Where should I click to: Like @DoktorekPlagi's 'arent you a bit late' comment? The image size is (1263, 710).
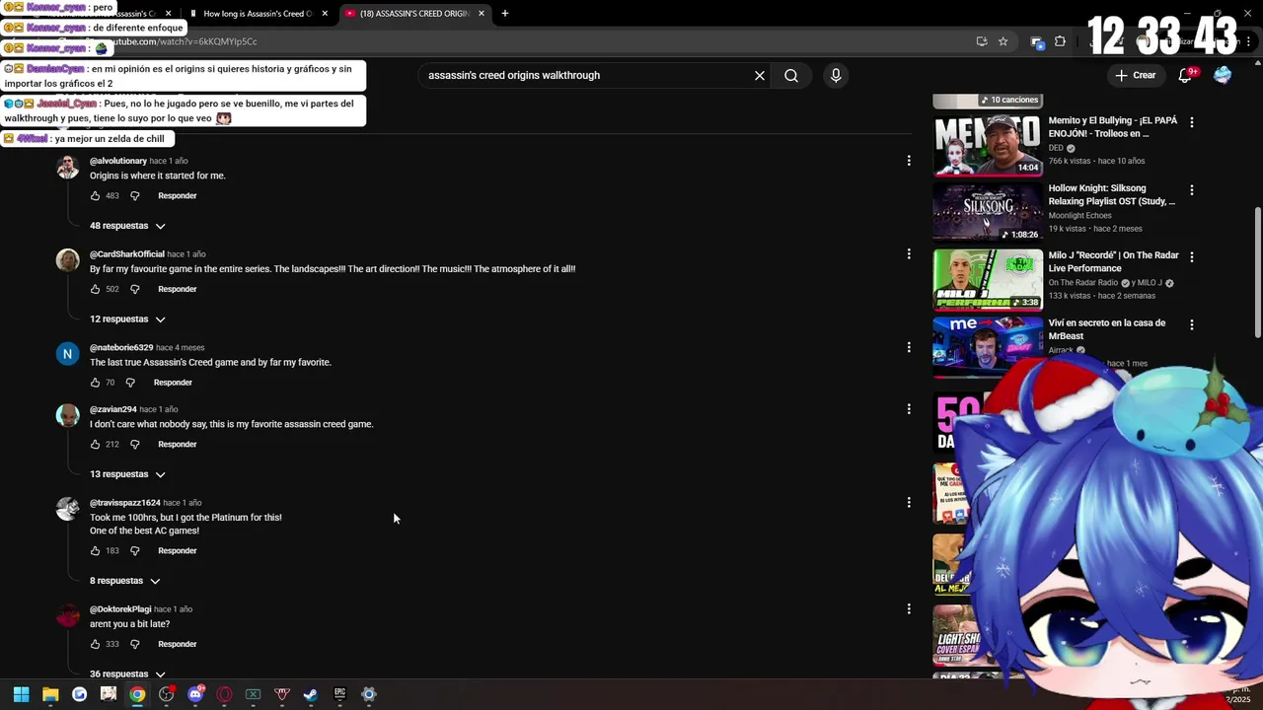click(x=96, y=645)
